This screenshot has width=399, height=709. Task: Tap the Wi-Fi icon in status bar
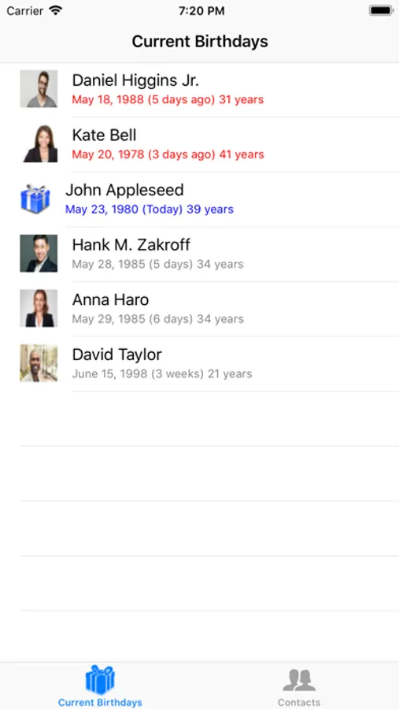tap(56, 11)
